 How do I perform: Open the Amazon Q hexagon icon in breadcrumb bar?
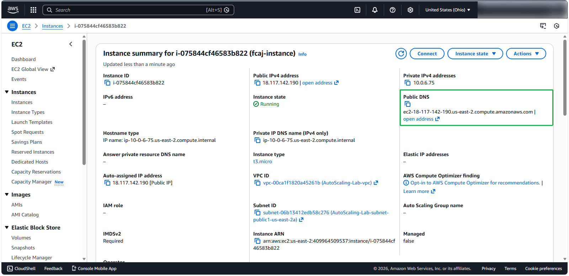[x=557, y=26]
